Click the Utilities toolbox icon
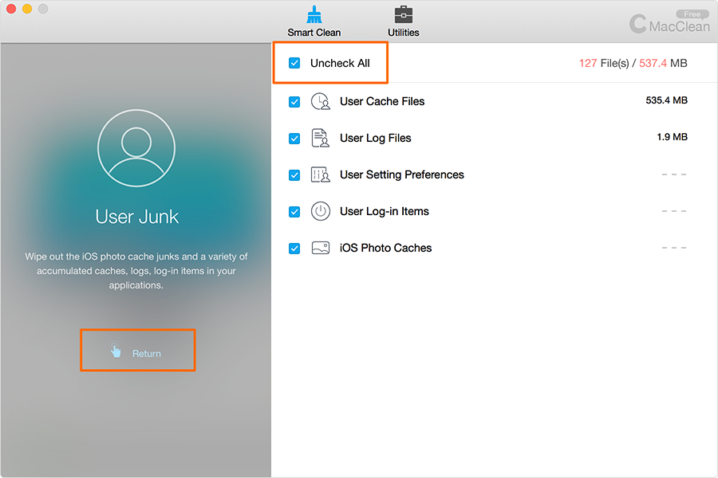 pos(404,15)
